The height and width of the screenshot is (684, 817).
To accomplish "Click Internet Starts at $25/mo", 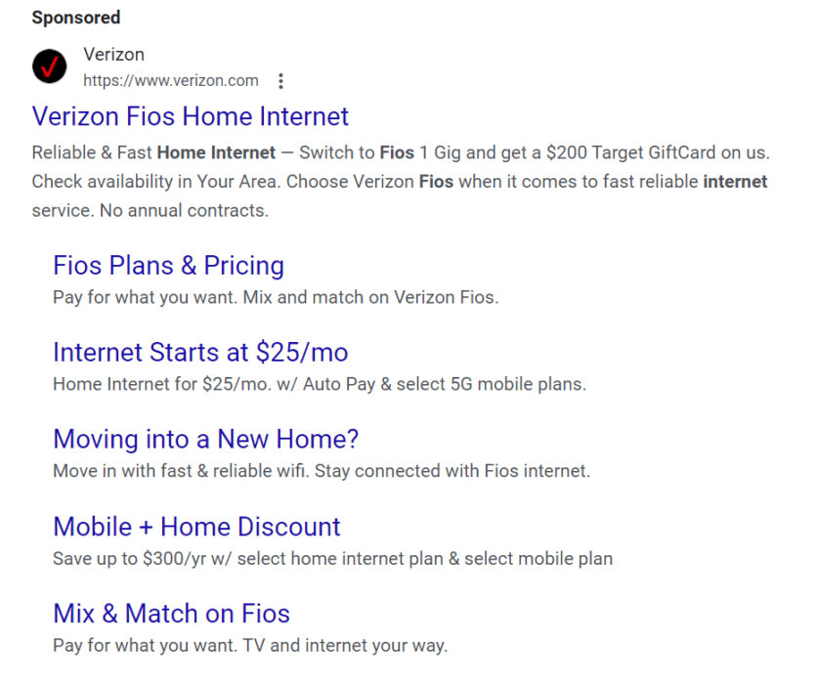I will (x=200, y=352).
